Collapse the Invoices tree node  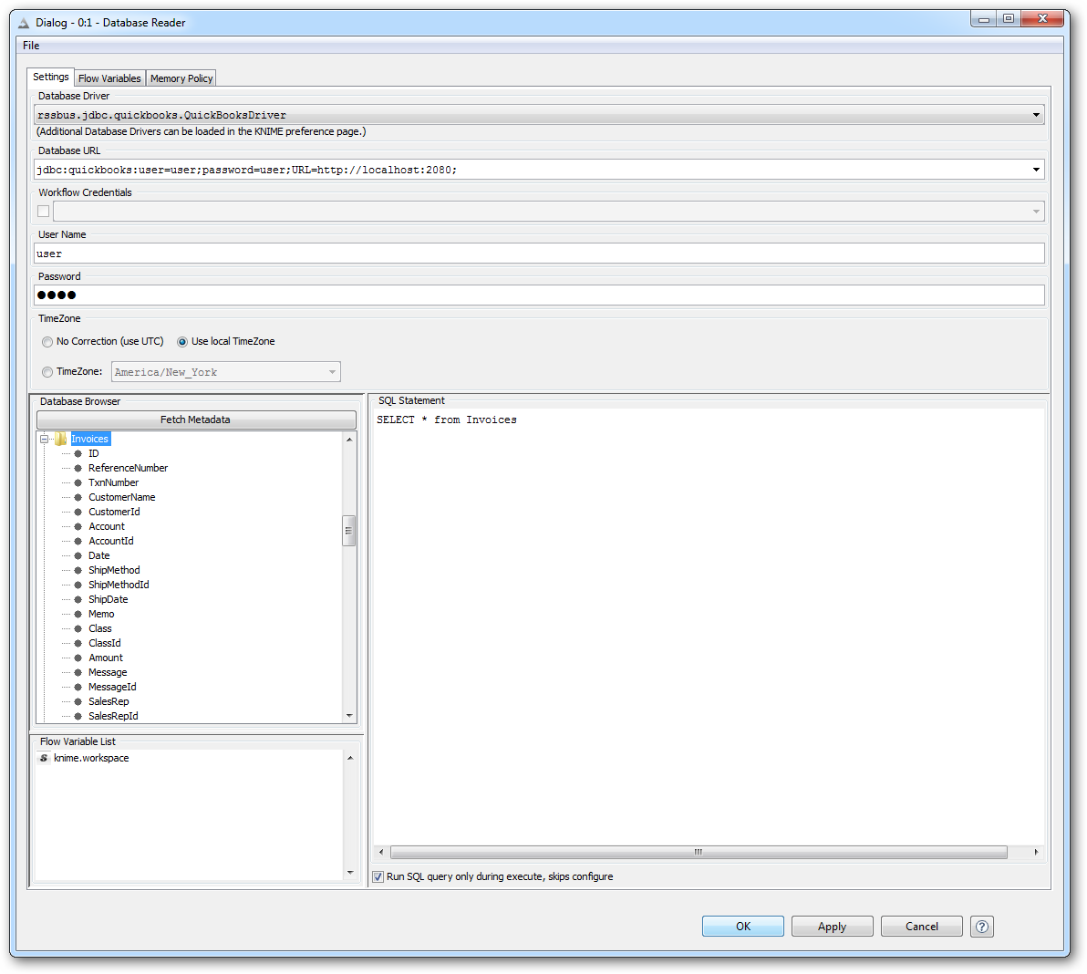[x=44, y=439]
